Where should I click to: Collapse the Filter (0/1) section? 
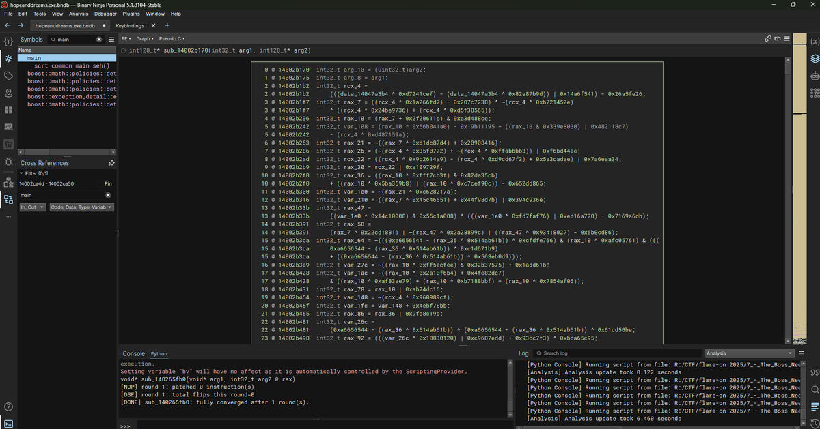click(x=21, y=173)
